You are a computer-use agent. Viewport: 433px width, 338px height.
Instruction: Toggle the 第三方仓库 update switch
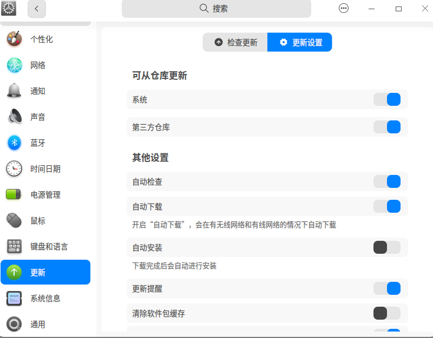tap(387, 127)
